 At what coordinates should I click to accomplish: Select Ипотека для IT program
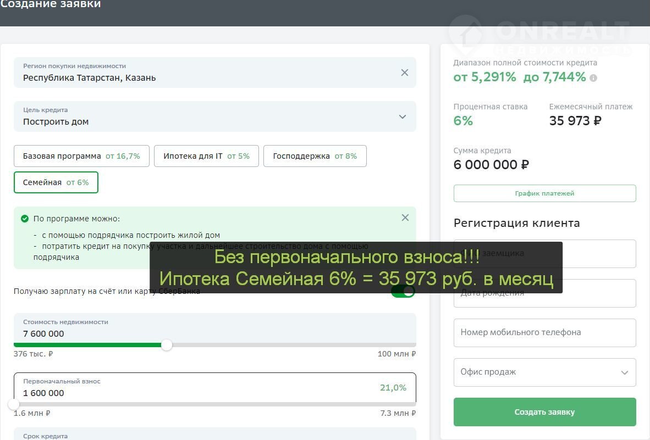pos(206,156)
